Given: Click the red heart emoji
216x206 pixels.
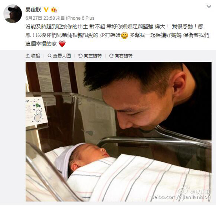Looking at the screenshot, I should 62,44.
